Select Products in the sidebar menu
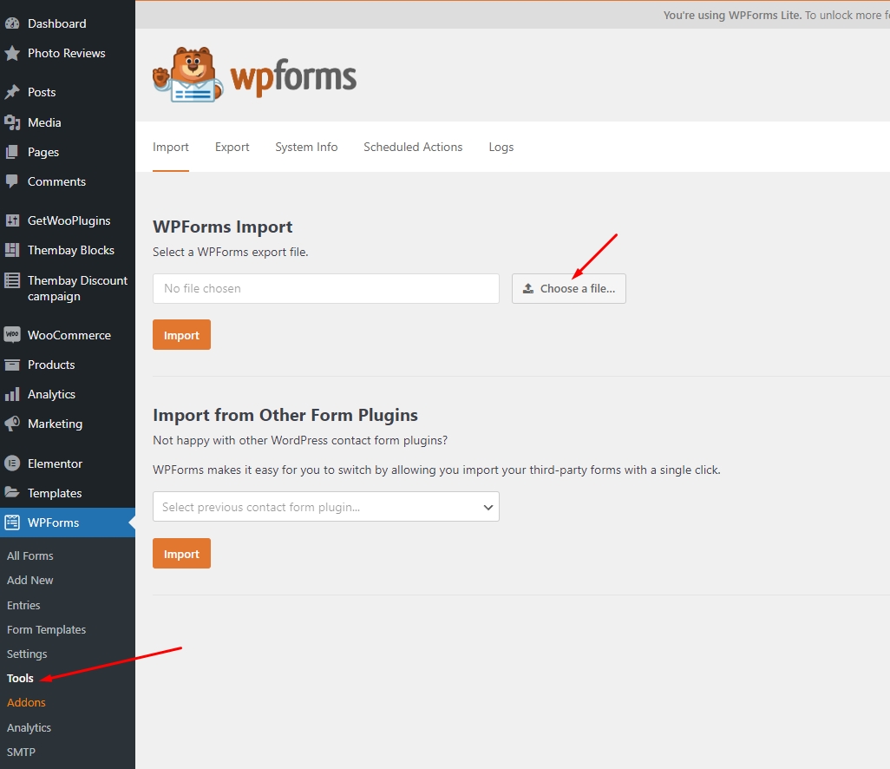 (x=51, y=365)
